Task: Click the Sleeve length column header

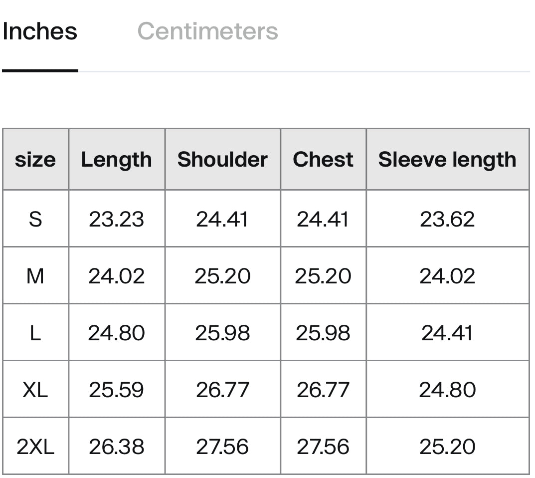Action: point(447,160)
